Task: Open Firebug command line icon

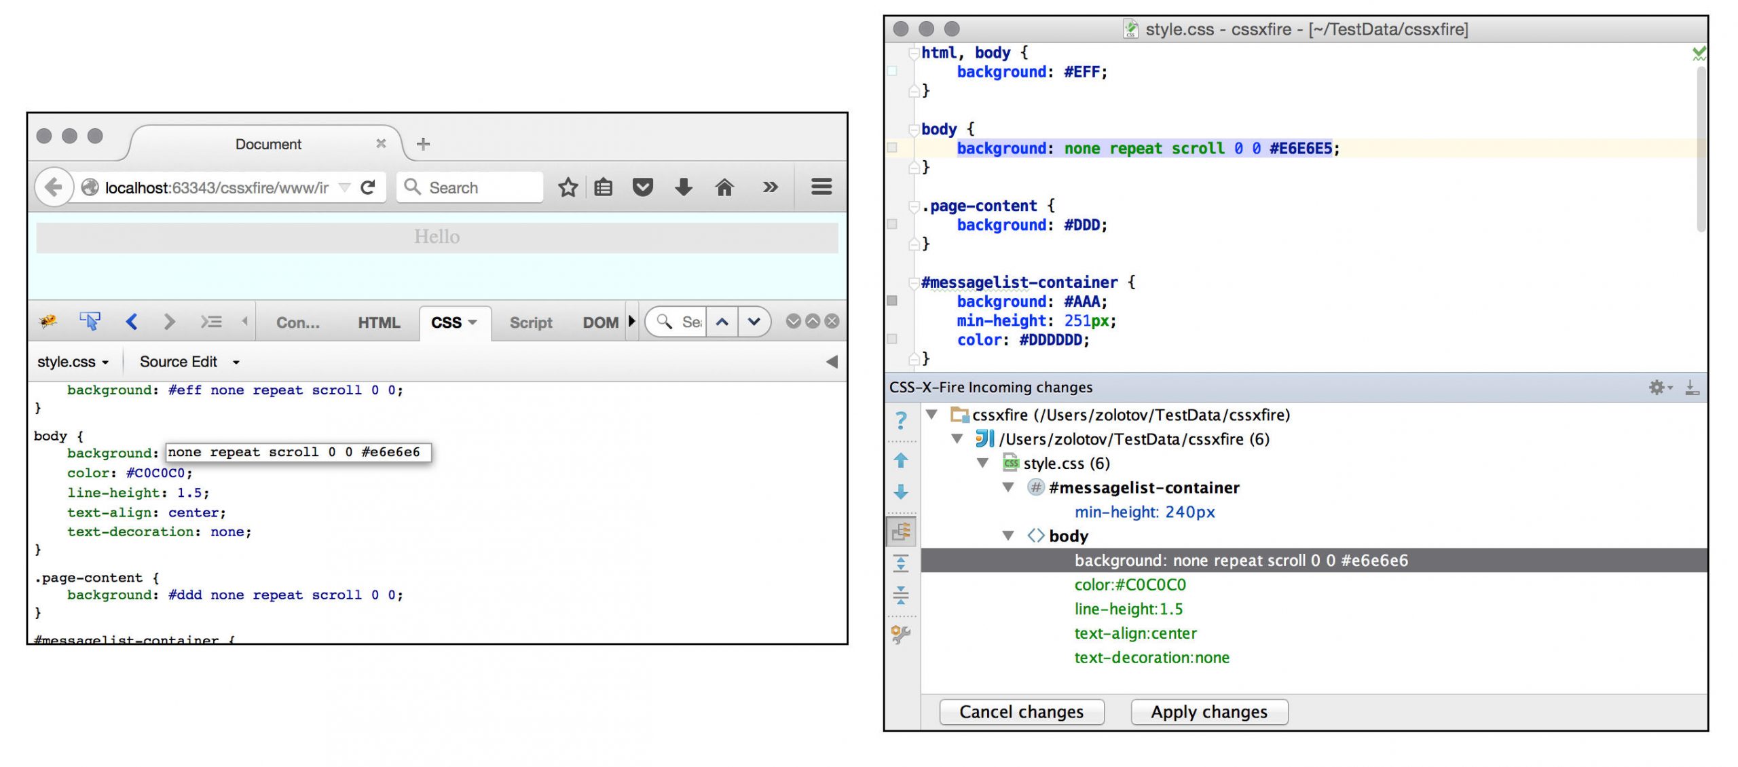Action: [211, 322]
